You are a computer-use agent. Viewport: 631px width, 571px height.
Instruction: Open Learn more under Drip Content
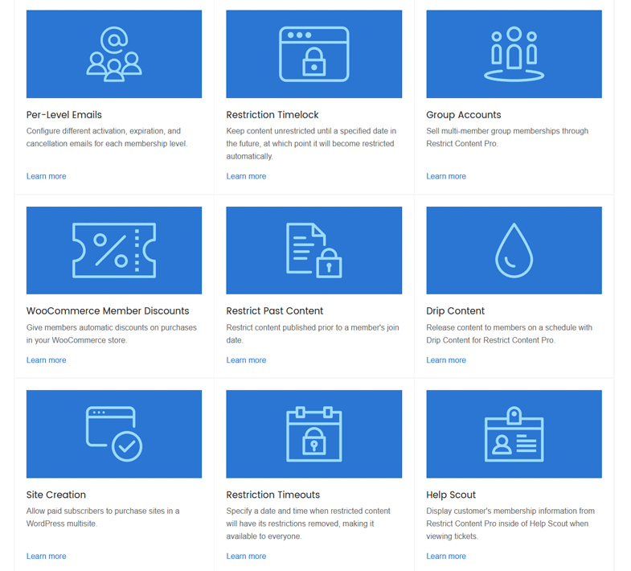point(446,360)
